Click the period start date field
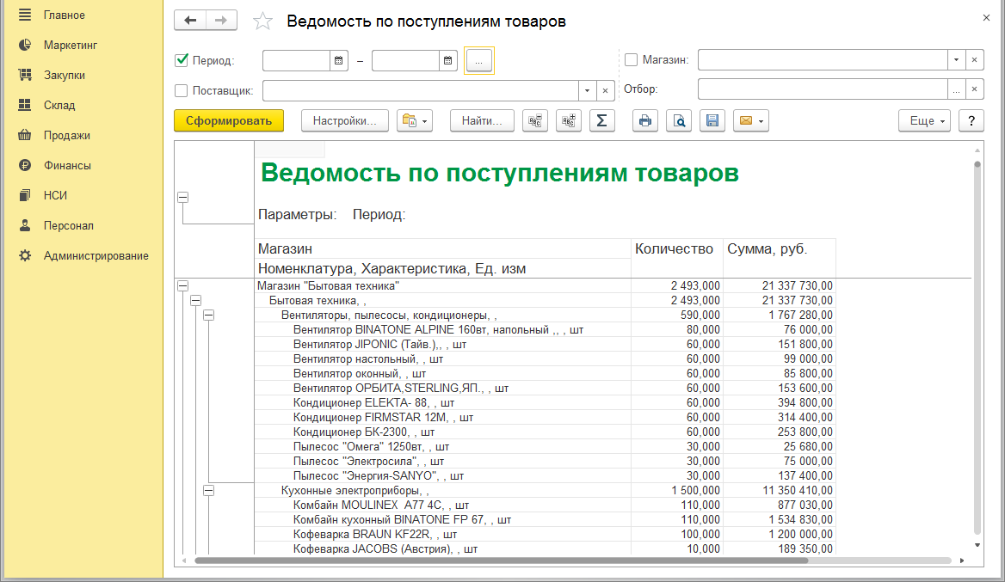 click(x=296, y=60)
